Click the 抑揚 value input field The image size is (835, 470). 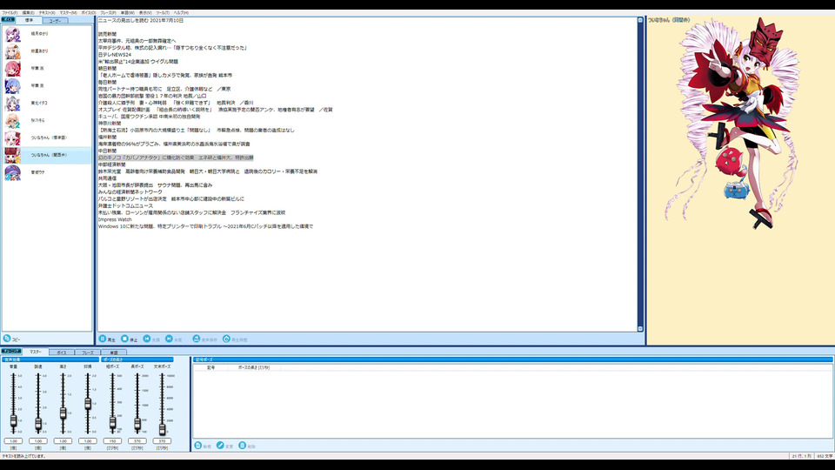[x=88, y=440]
